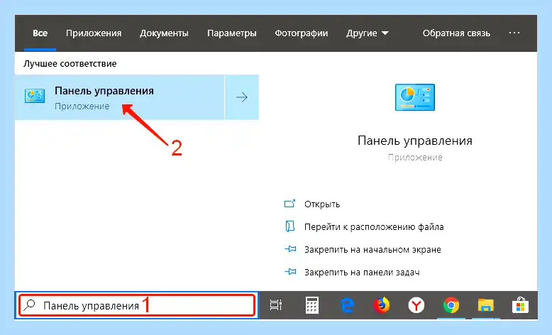Select Закрепить на панели задач

[x=362, y=272]
